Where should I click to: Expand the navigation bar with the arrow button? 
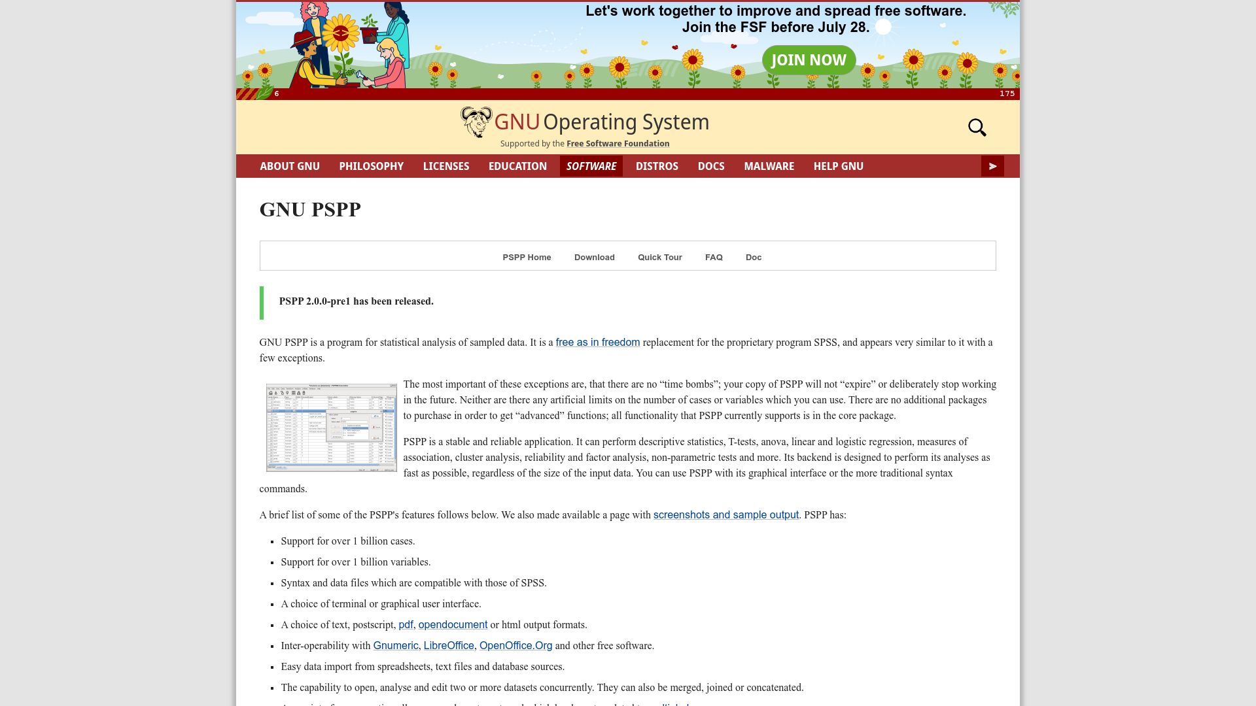pyautogui.click(x=992, y=166)
